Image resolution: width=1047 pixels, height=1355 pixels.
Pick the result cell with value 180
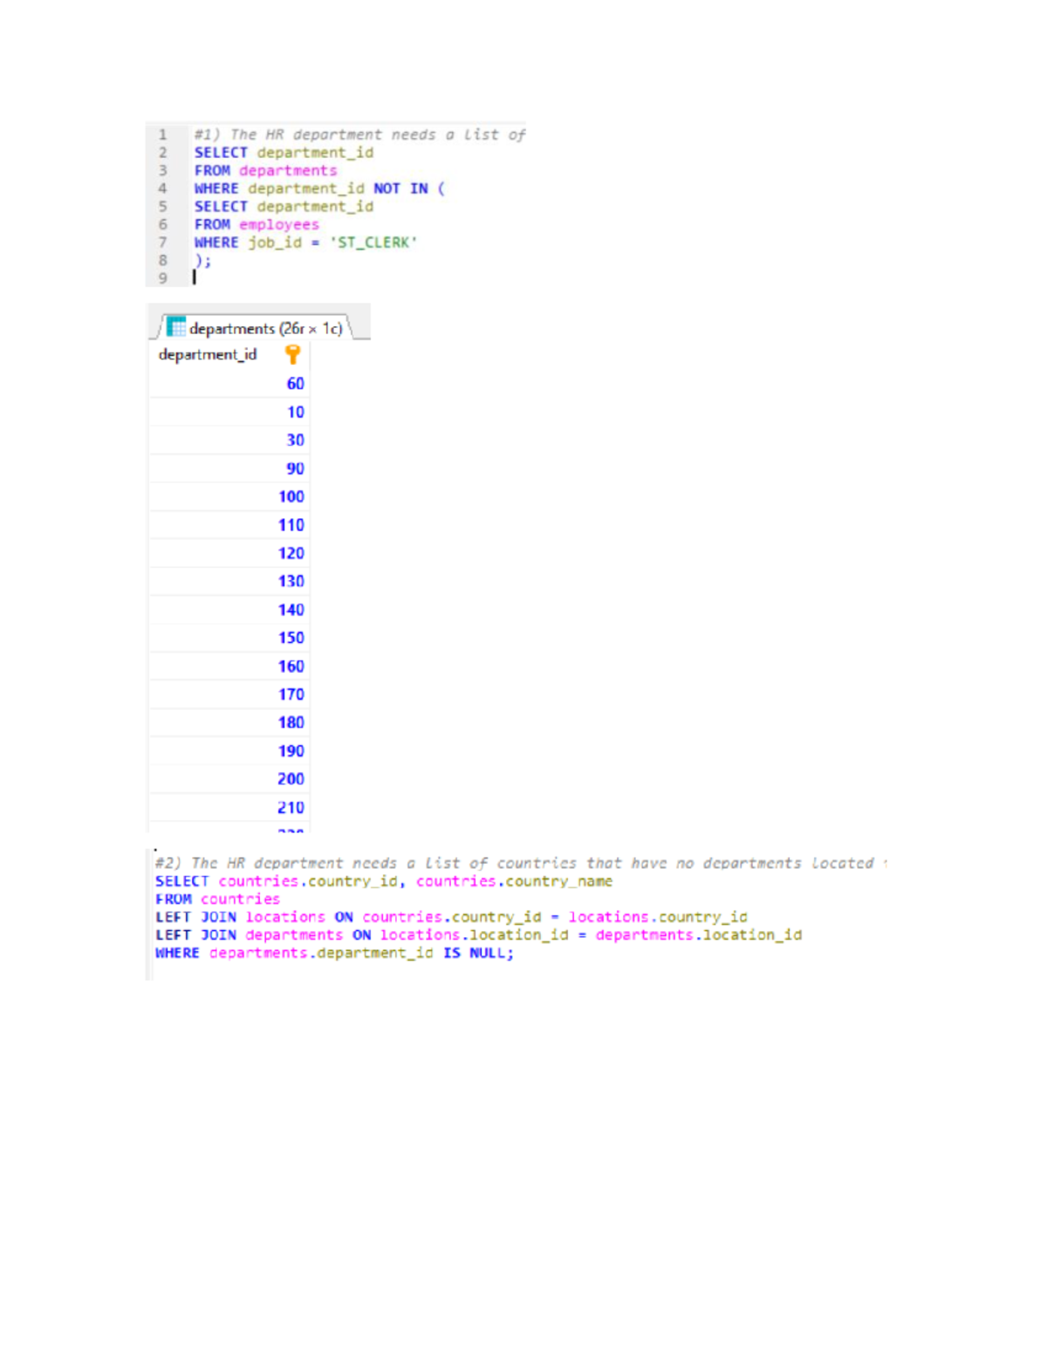pos(229,722)
